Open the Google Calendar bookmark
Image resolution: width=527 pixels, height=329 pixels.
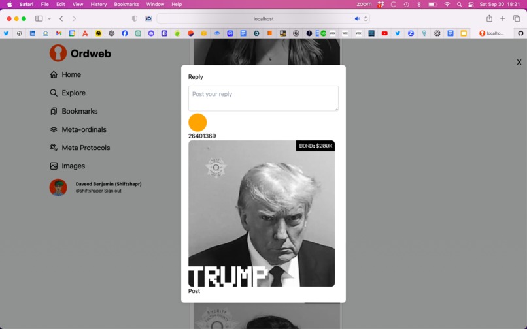coord(72,33)
